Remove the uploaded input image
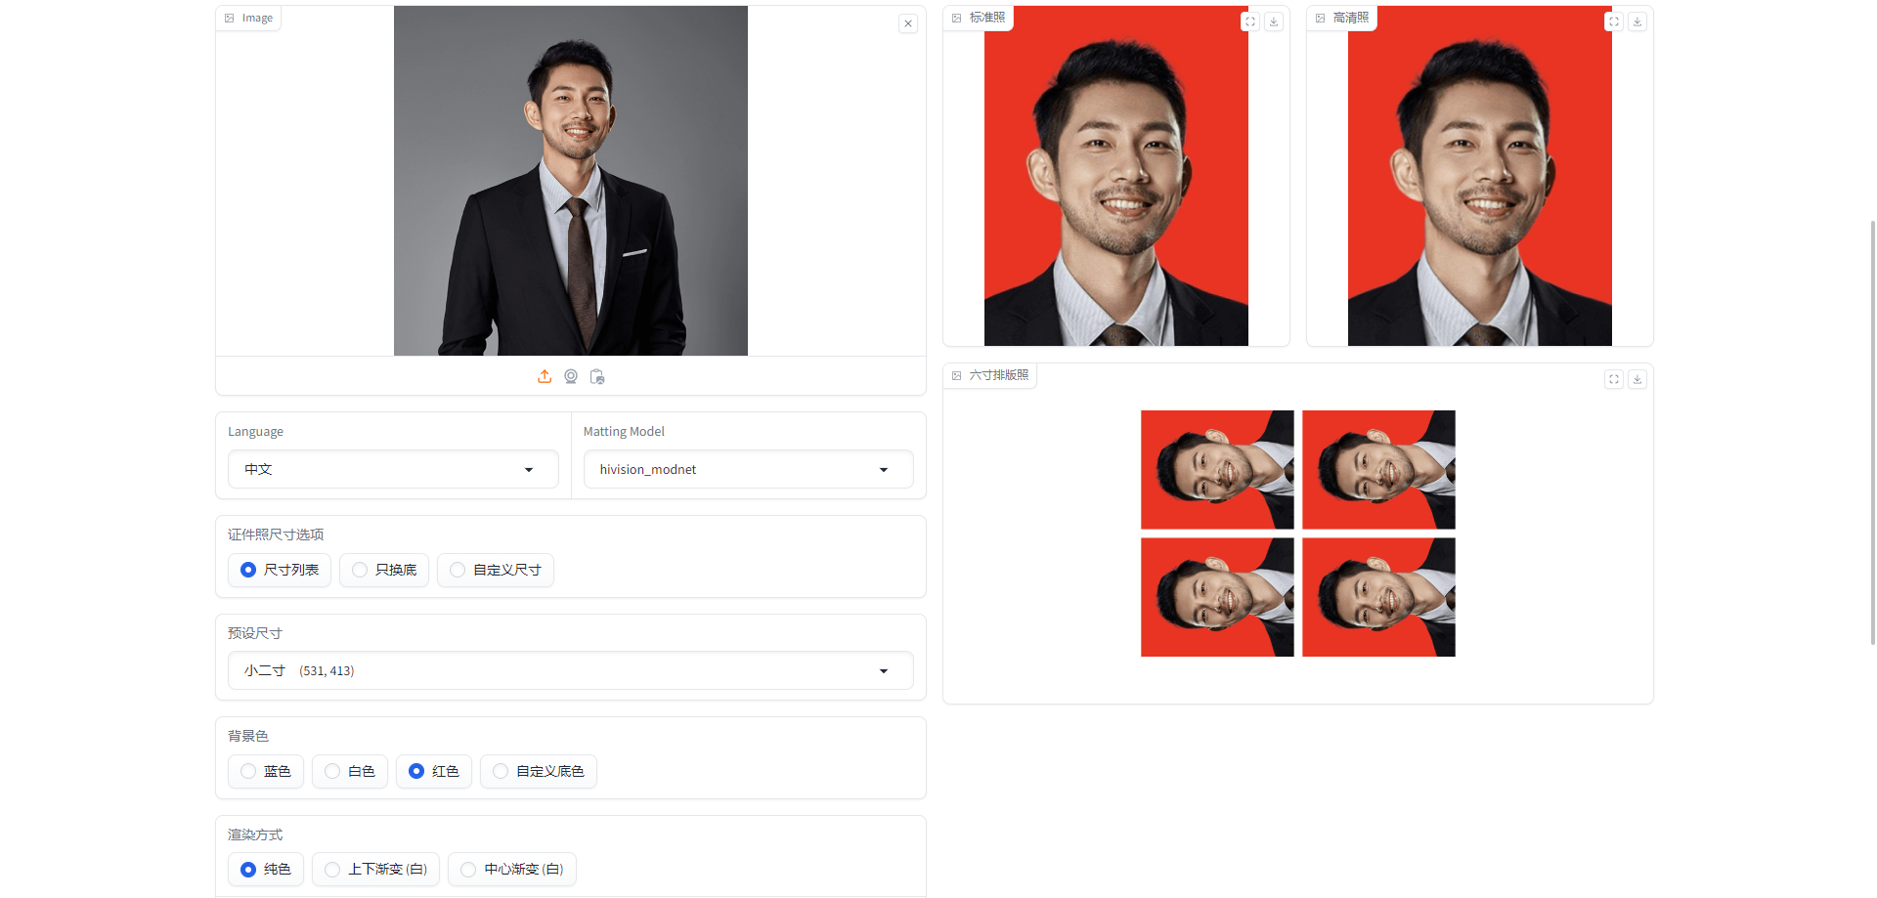 tap(908, 23)
